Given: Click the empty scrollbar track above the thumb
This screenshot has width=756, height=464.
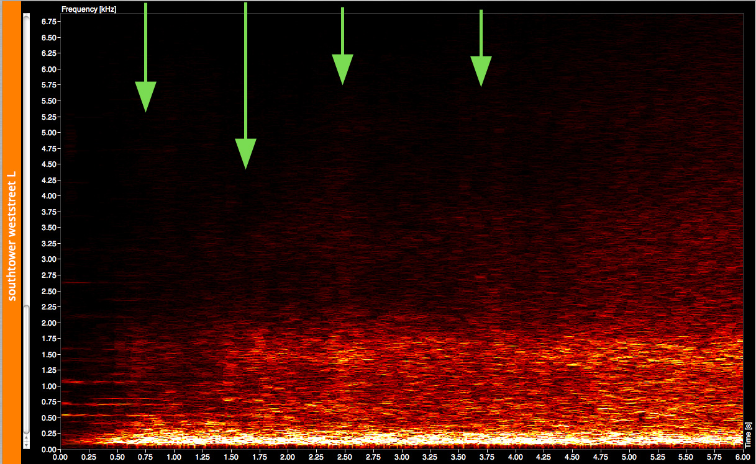Looking at the screenshot, I should (25, 159).
